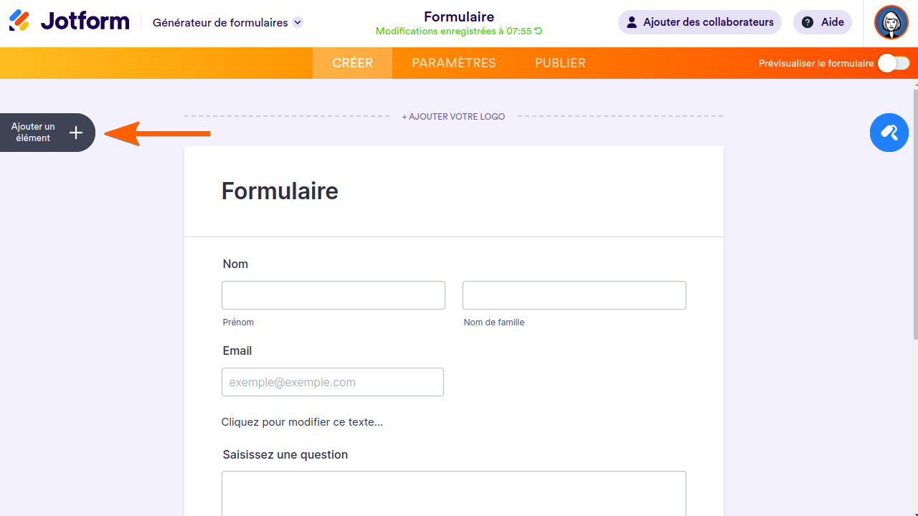The image size is (918, 516).
Task: Click the Formulaire heading in form
Action: (280, 191)
